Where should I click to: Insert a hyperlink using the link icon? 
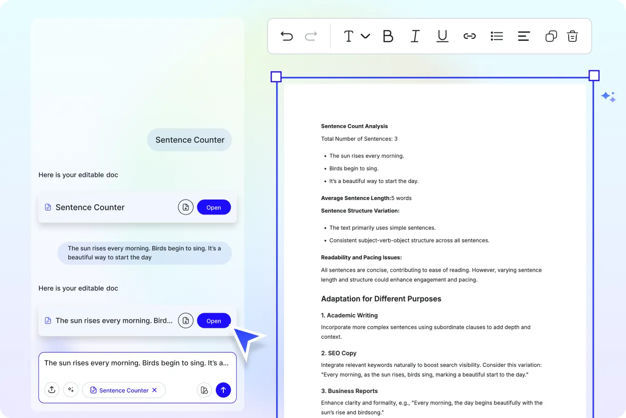pos(469,36)
